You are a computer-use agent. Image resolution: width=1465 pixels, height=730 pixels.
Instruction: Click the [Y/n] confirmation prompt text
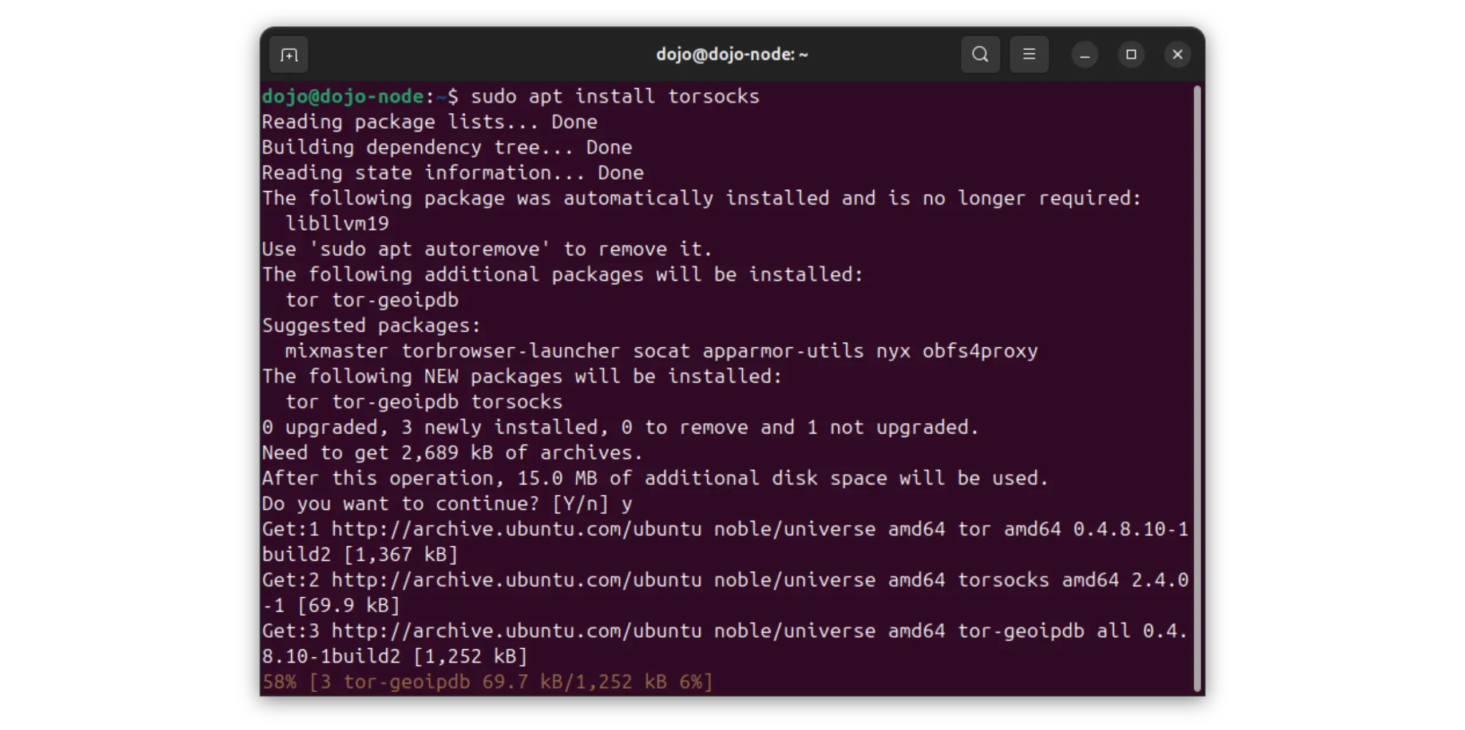(580, 504)
